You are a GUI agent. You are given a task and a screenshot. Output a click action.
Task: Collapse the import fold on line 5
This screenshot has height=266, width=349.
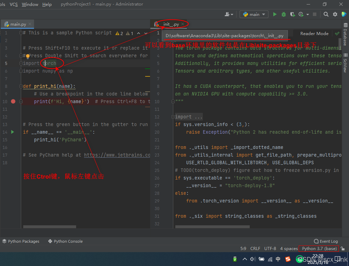pos(21,64)
